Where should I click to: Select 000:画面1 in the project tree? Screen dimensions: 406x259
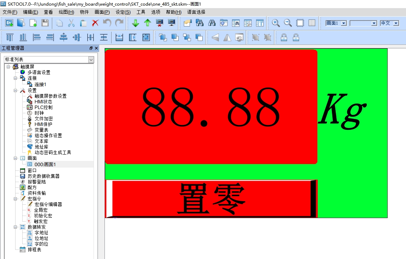(x=45, y=164)
